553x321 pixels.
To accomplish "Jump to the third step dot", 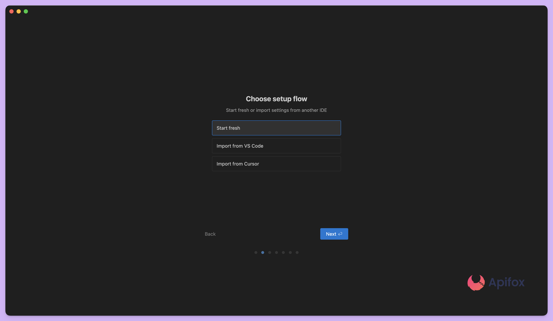I will tap(270, 252).
